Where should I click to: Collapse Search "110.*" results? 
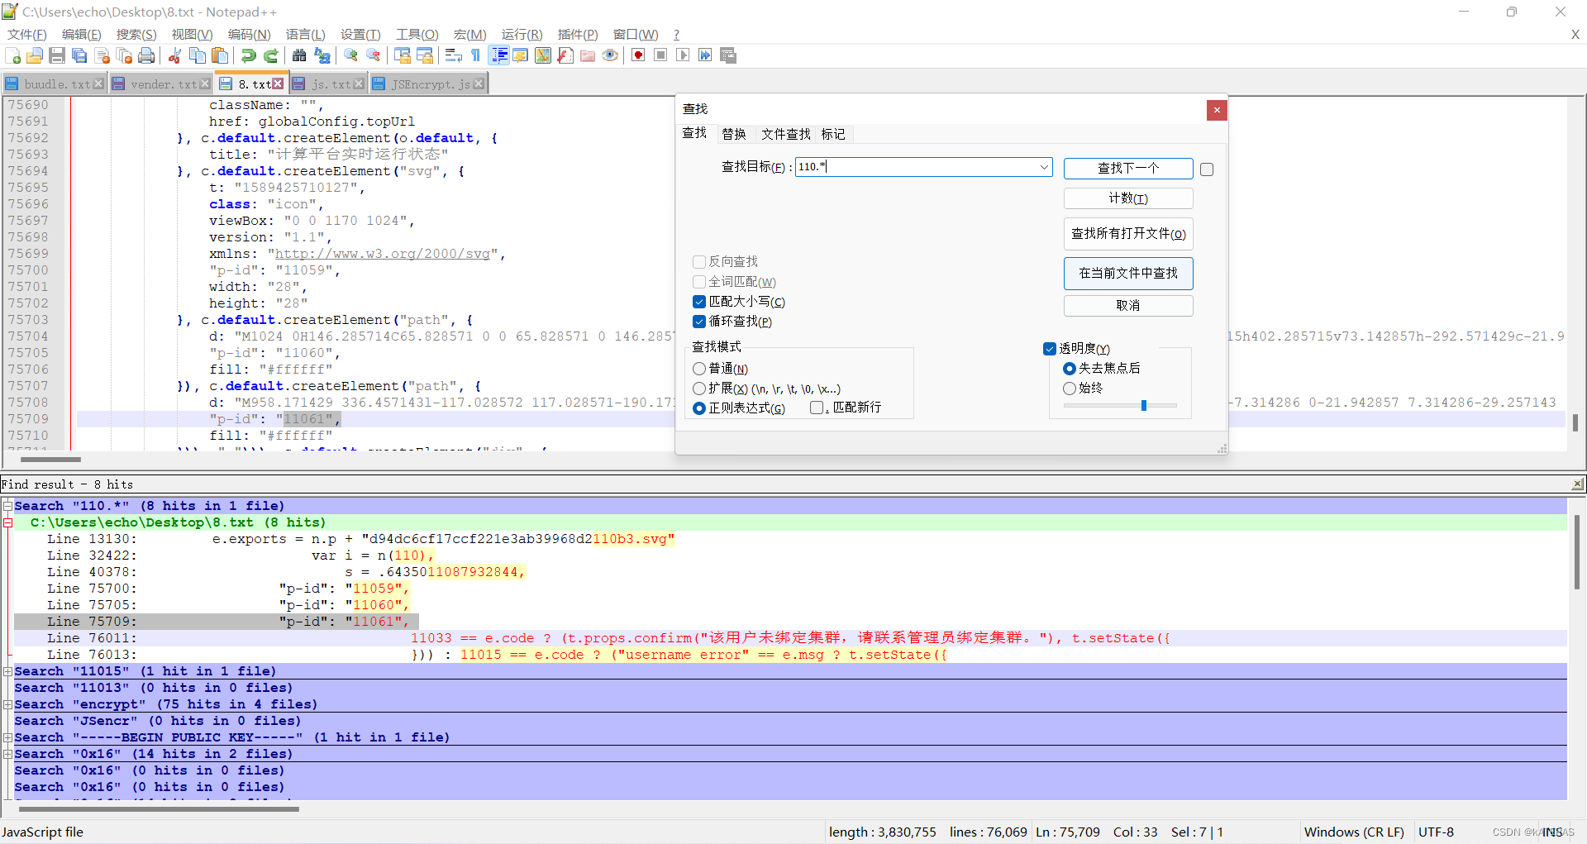point(7,506)
